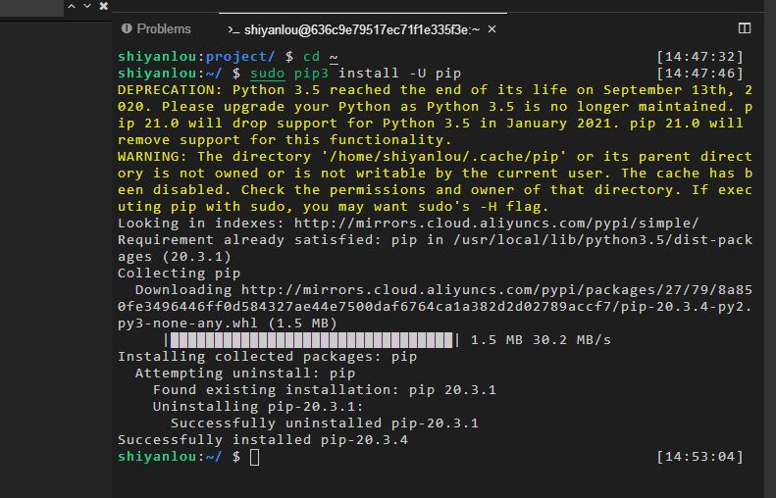
Task: Open the aliyuncs pypi/simple index link
Action: (497, 223)
